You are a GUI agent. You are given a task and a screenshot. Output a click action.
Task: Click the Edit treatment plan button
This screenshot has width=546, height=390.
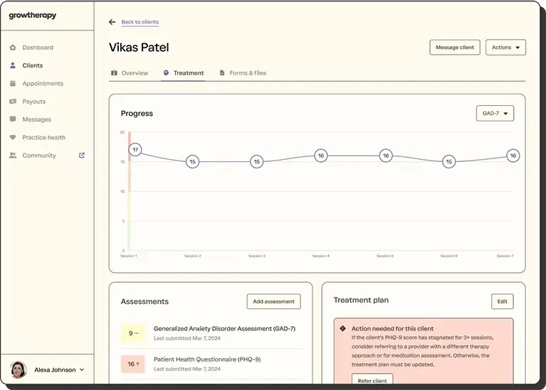pyautogui.click(x=502, y=302)
